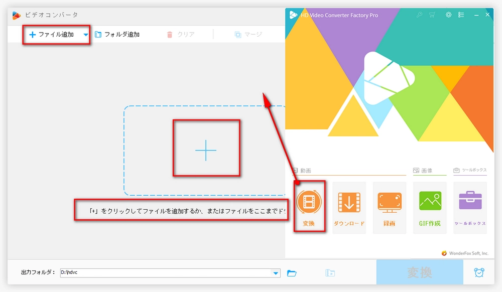Open the 変換 (Convert) module icon
Image resolution: width=502 pixels, height=292 pixels.
pos(309,202)
